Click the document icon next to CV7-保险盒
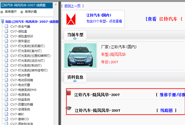The width and height of the screenshot is (185, 125). (x=6, y=31)
